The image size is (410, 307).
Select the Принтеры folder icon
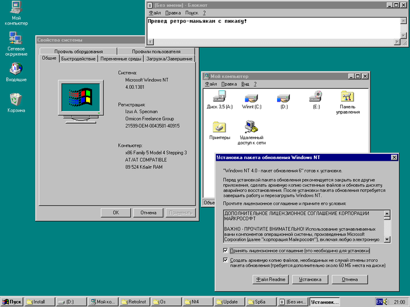pos(220,126)
